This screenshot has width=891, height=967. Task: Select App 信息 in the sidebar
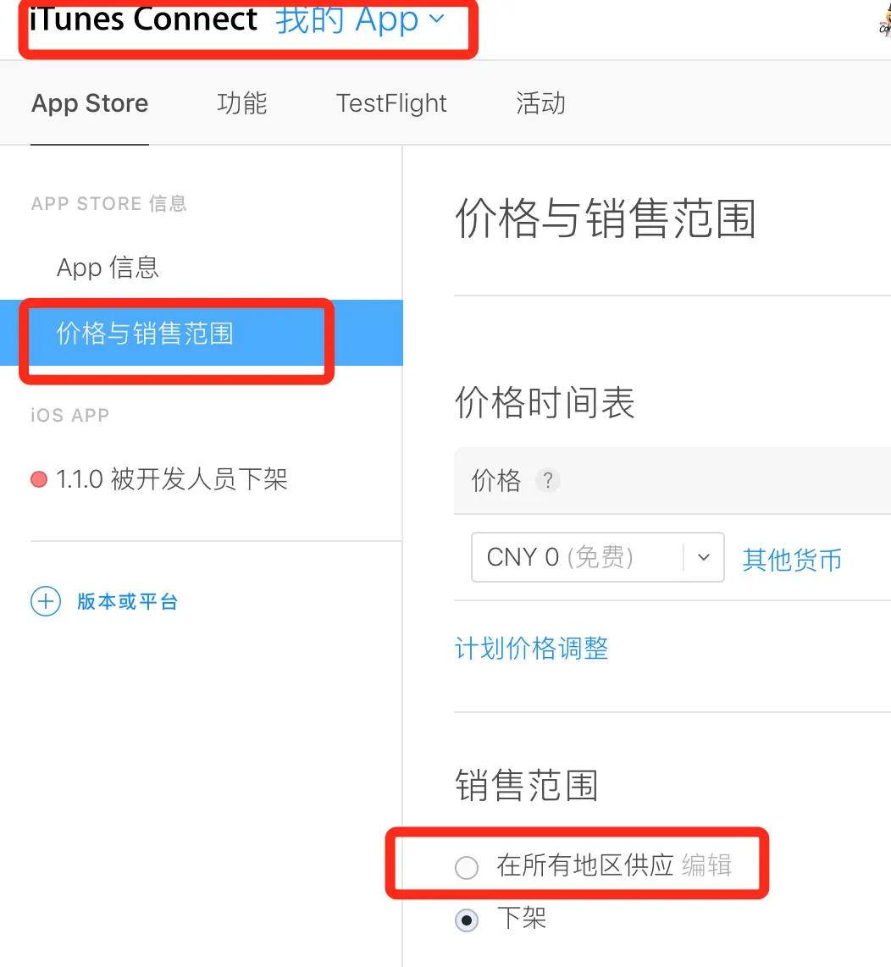(108, 268)
